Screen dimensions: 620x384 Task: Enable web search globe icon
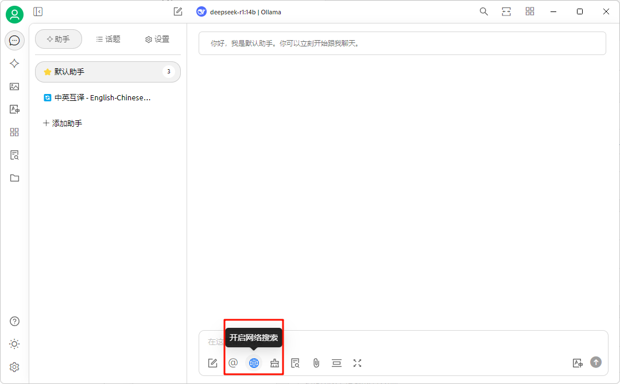pyautogui.click(x=254, y=363)
